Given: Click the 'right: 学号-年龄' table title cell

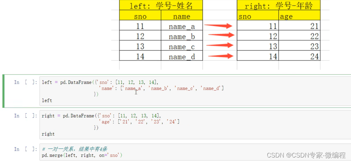Looking at the screenshot, I should (279, 5).
